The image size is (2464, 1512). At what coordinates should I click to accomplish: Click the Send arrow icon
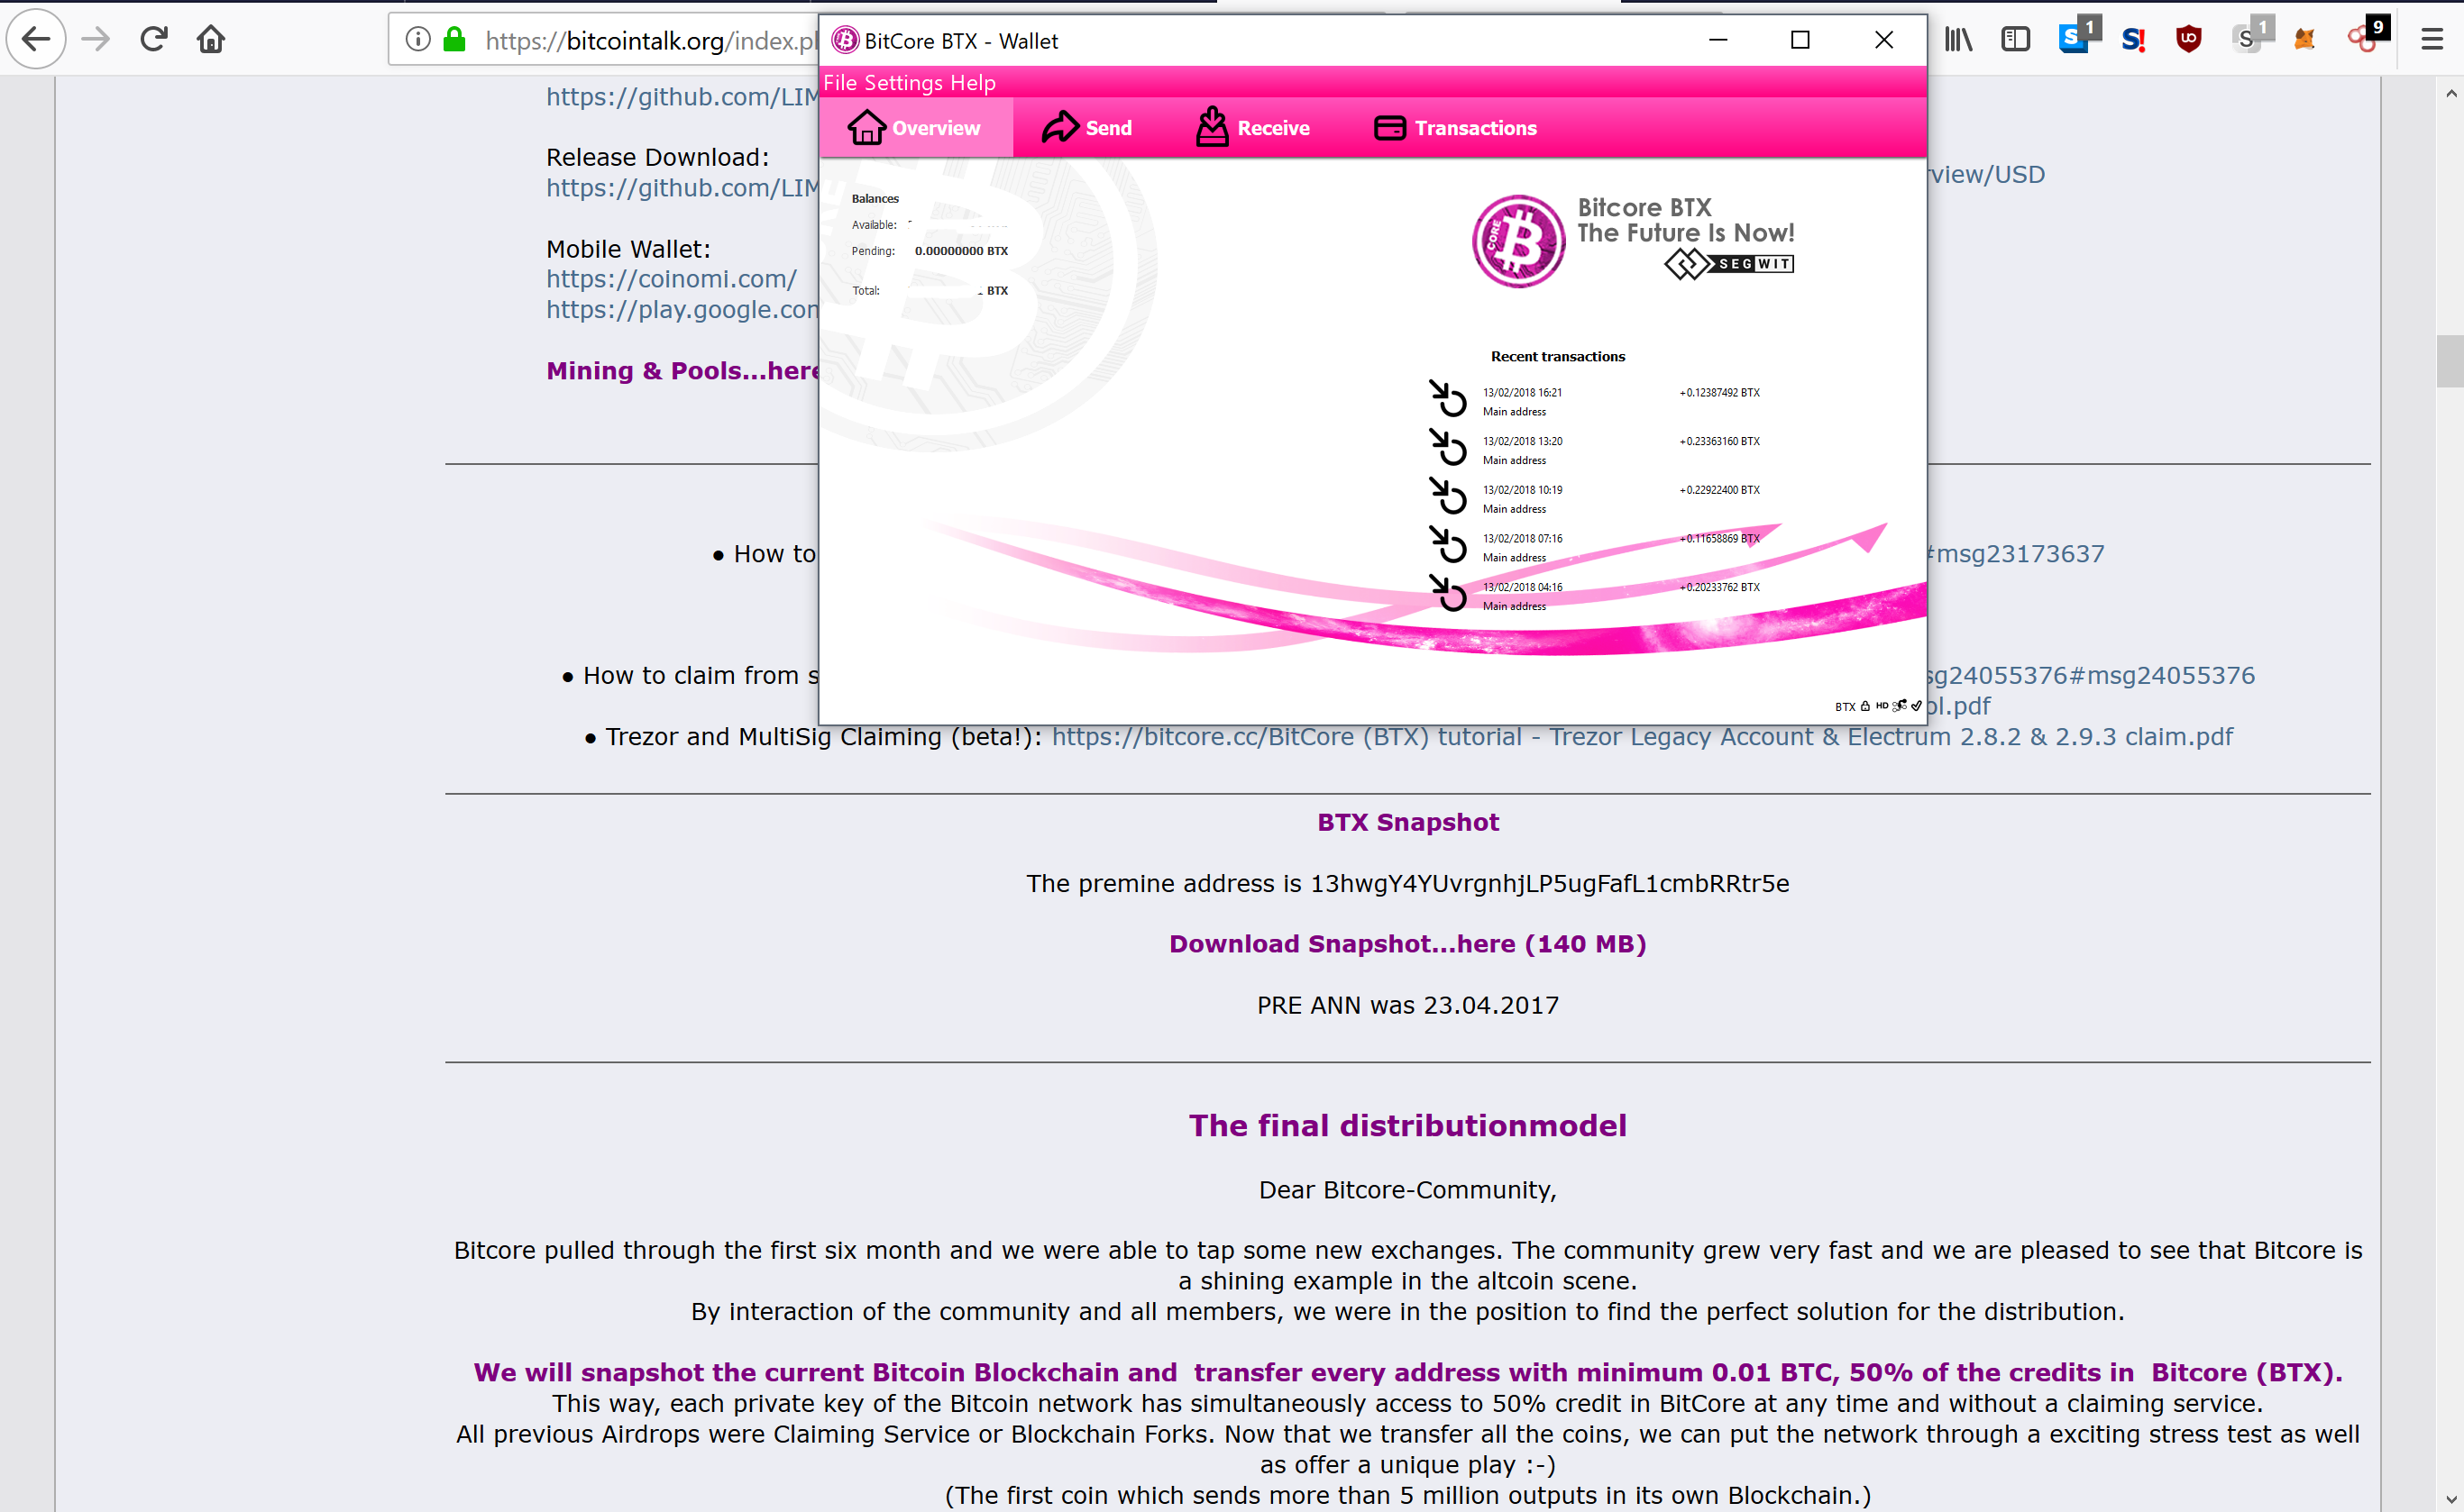coord(1059,127)
